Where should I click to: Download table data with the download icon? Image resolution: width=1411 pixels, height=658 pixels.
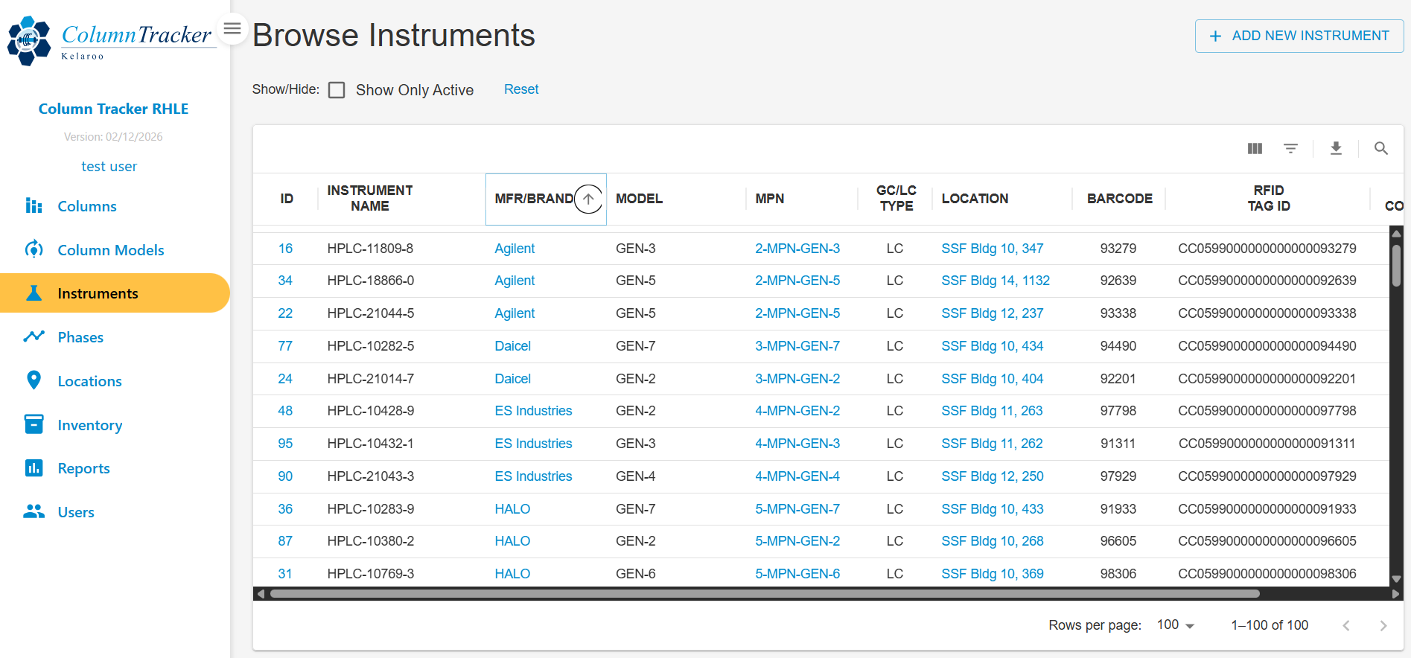[x=1336, y=149]
